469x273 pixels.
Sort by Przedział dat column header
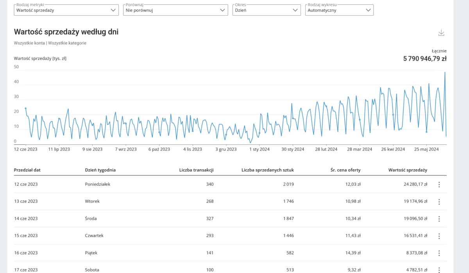pos(27,170)
